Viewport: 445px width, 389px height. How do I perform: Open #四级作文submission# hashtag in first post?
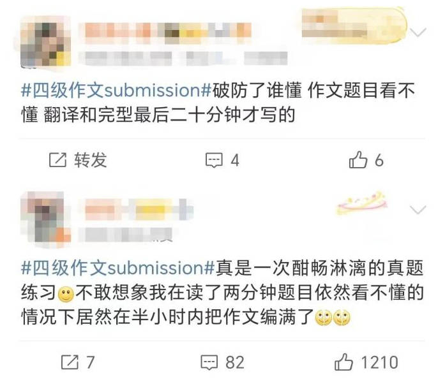(x=116, y=91)
